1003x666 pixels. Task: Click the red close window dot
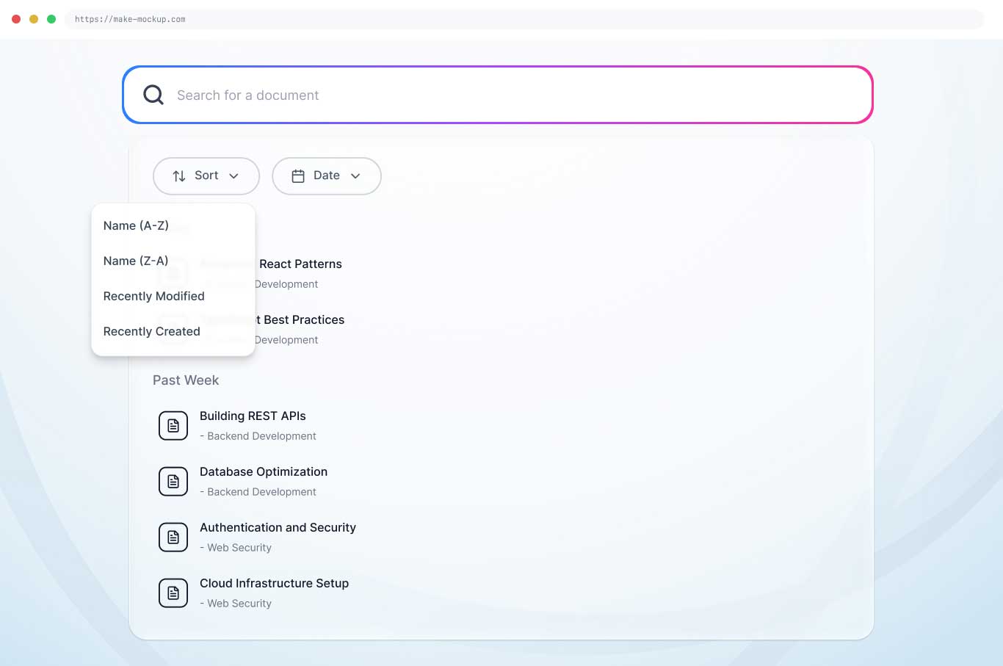pos(16,19)
